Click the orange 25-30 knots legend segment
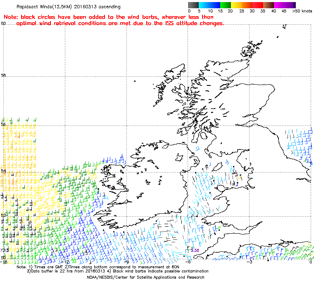 247,5
